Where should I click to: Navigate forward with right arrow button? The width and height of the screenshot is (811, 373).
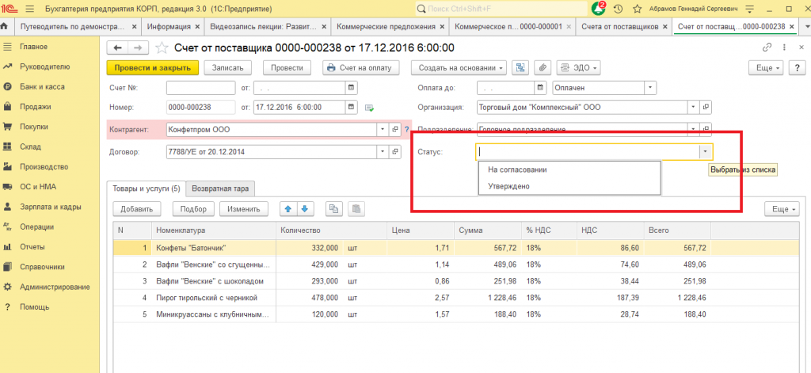click(138, 48)
